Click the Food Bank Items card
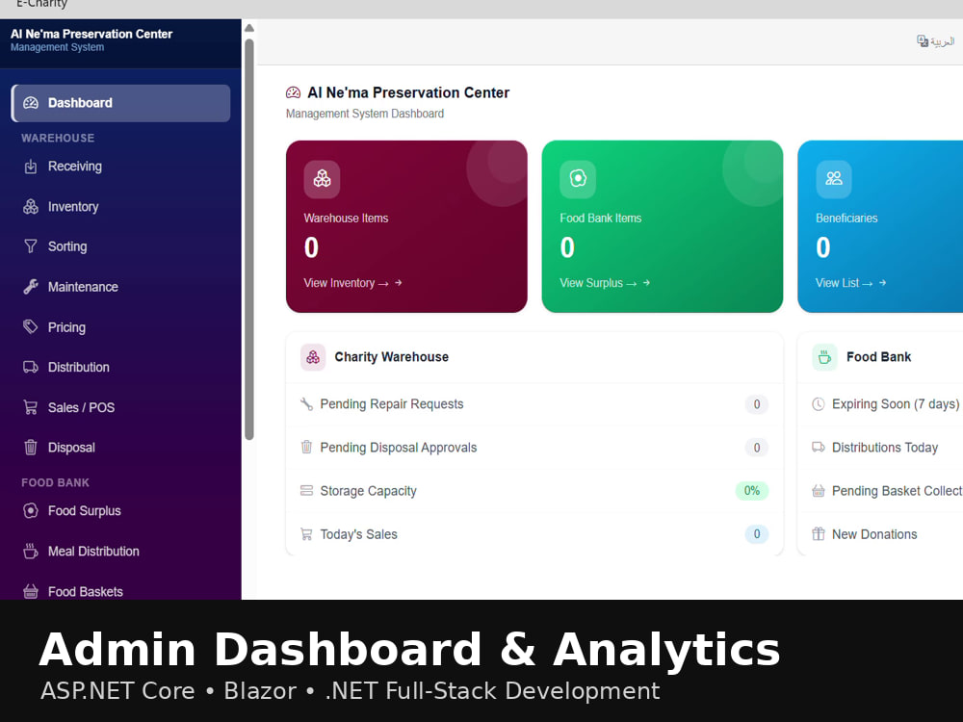The image size is (963, 722). [663, 226]
